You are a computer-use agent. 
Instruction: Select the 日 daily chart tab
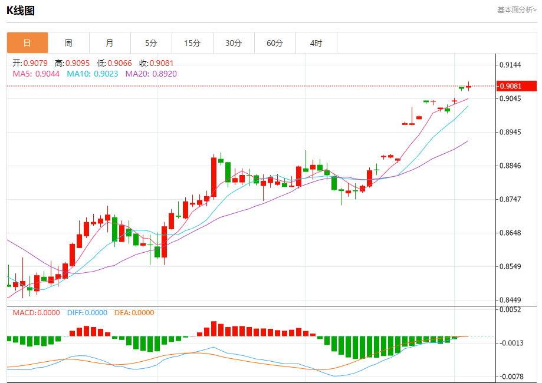[x=27, y=43]
